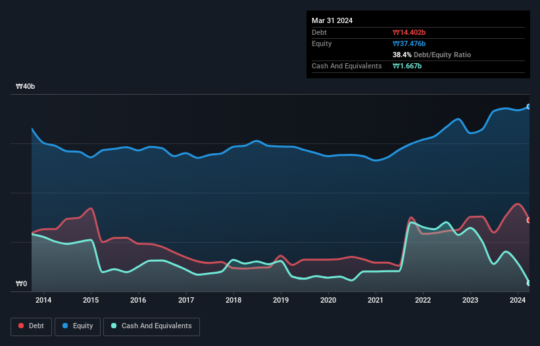Click the blue Equity legend dot
540x346 pixels.
[65, 326]
